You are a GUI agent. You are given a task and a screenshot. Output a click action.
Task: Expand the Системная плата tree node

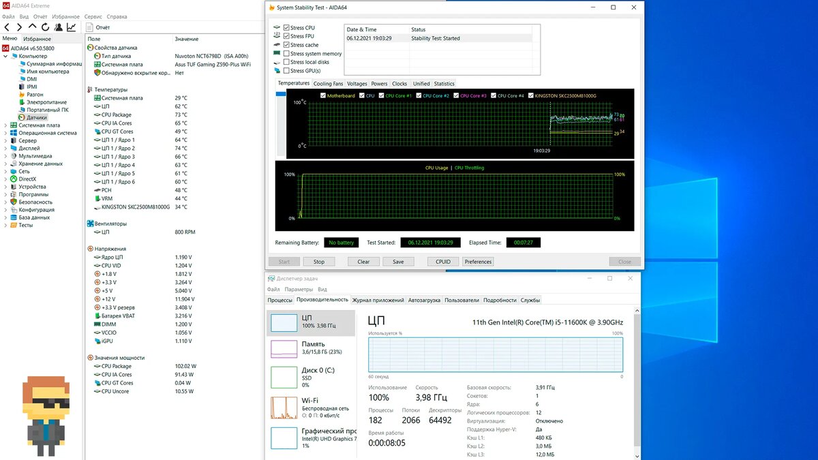coord(5,125)
